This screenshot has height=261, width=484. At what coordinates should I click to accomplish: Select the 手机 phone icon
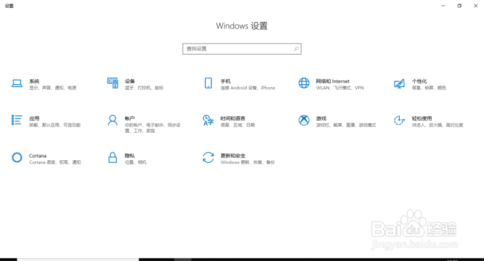[208, 83]
